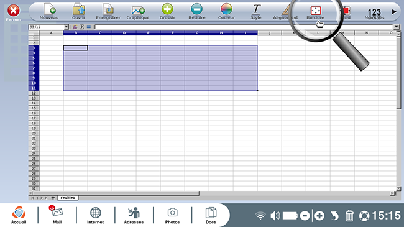The height and width of the screenshot is (227, 404).
Task: Open the cell reference box dropdown
Action: pos(67,27)
